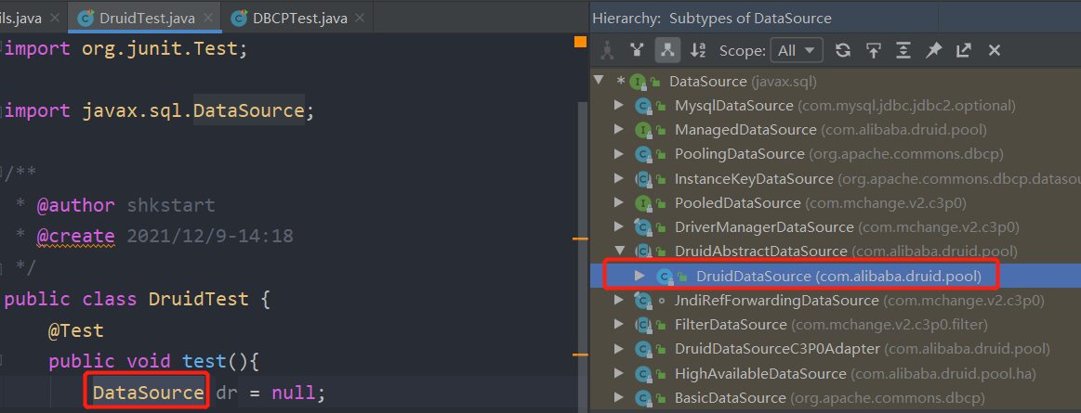
Task: Select DruidDataSource (com.alibaba.druid.pool) row text
Action: pos(838,276)
